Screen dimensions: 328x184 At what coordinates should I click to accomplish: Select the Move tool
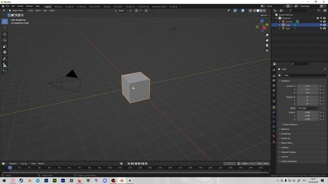pos(5,34)
